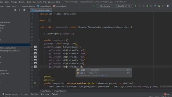Open the Help menu
The width and height of the screenshot is (172, 97).
click(58, 2)
